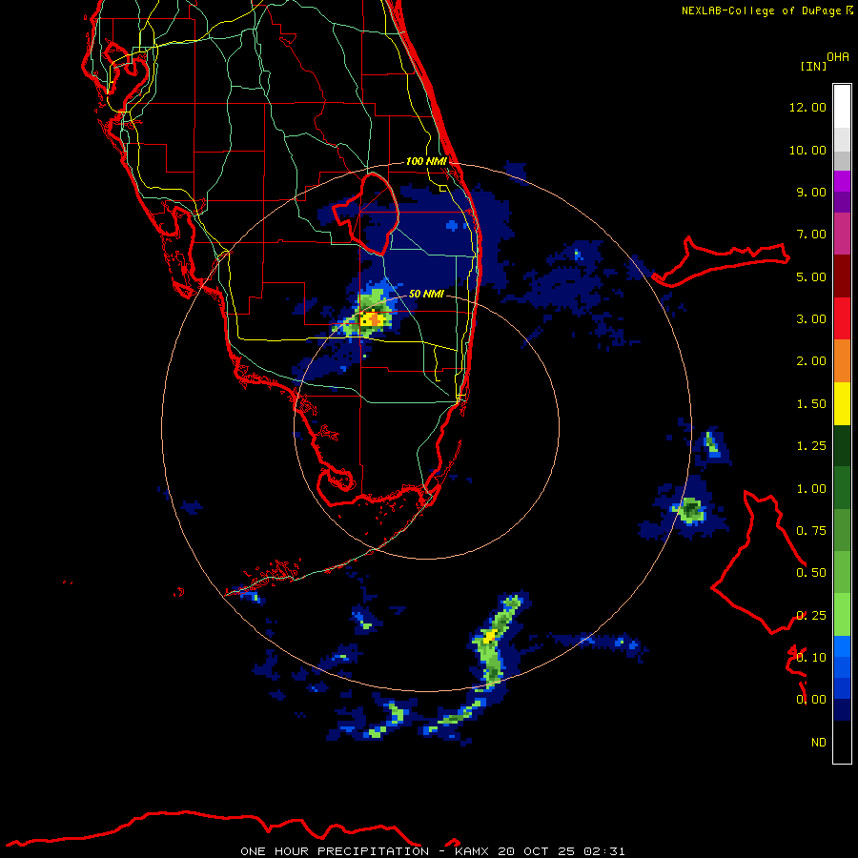Select the 0.10 legend value
Viewport: 858px width, 858px height.
[x=811, y=658]
